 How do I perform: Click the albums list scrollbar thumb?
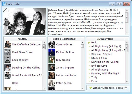tap(44, 47)
